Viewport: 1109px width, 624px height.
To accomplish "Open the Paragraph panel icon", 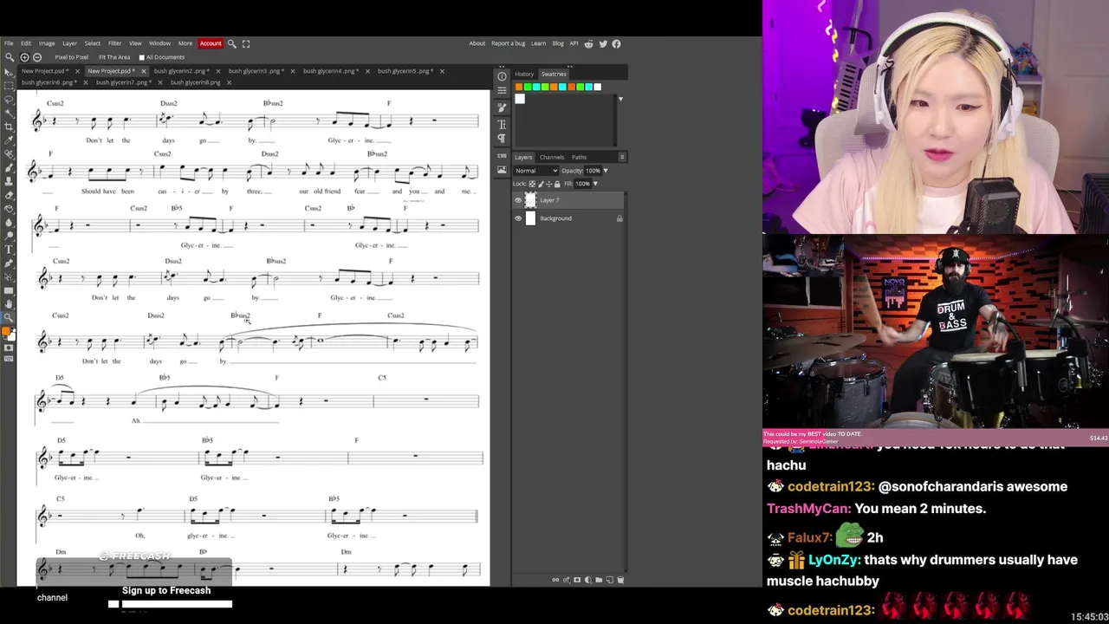I will (x=502, y=139).
